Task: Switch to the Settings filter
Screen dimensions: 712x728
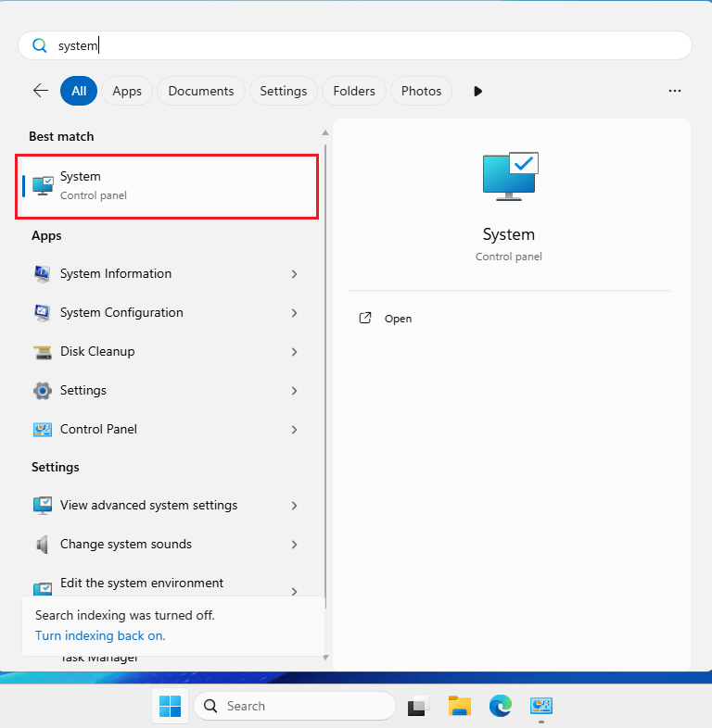Action: click(284, 91)
